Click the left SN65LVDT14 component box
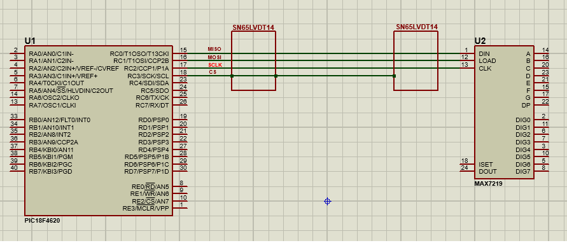Viewport: 567px width, 243px height. tap(253, 60)
